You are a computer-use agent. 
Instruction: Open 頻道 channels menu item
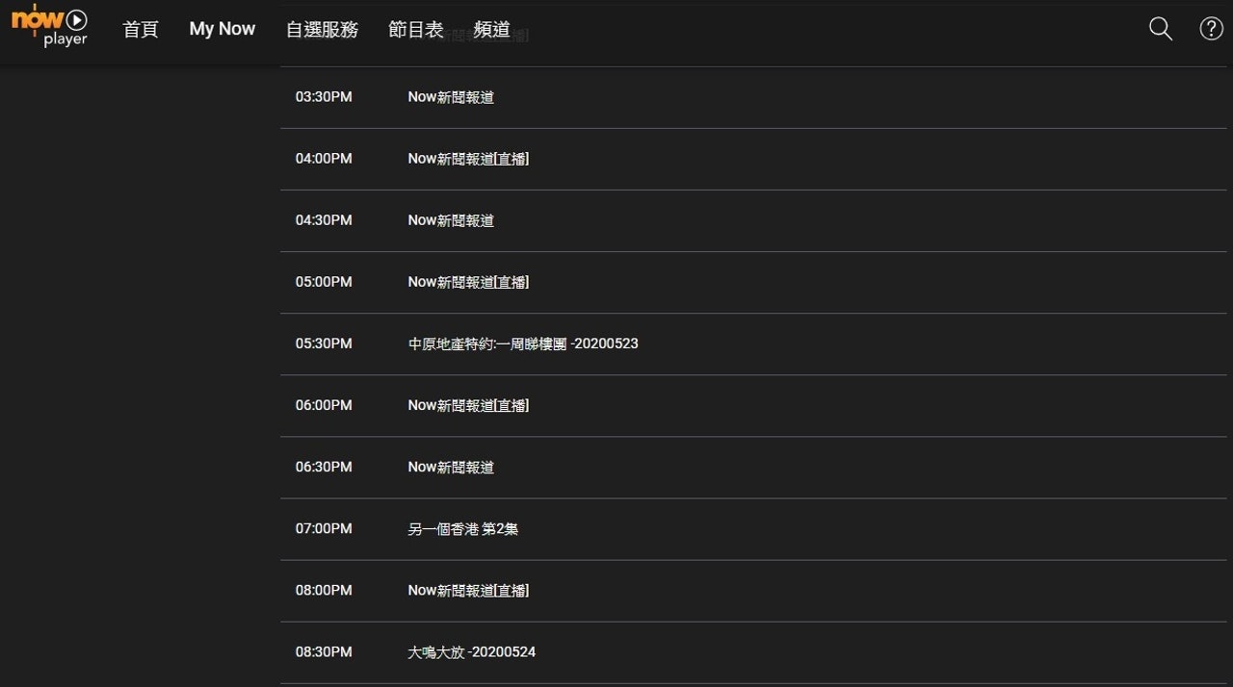click(x=492, y=29)
